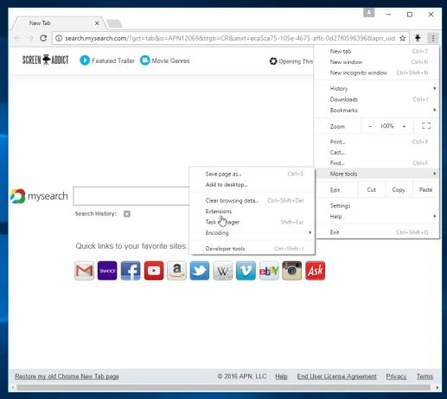Image resolution: width=447 pixels, height=399 pixels.
Task: Click the browser reload button
Action: 43,38
